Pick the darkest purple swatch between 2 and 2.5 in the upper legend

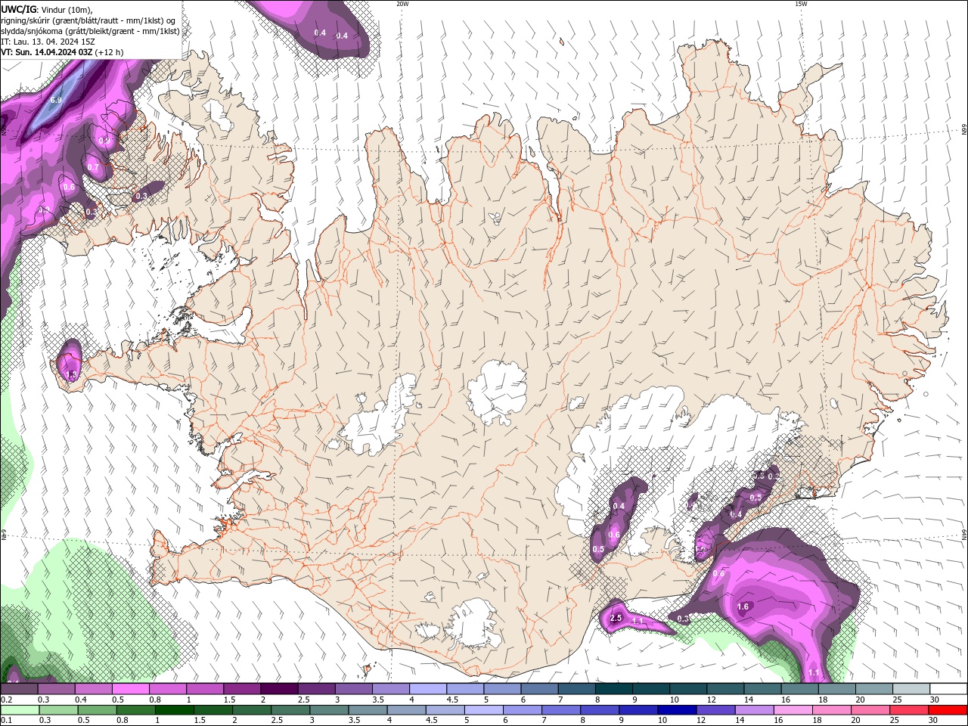click(x=278, y=689)
